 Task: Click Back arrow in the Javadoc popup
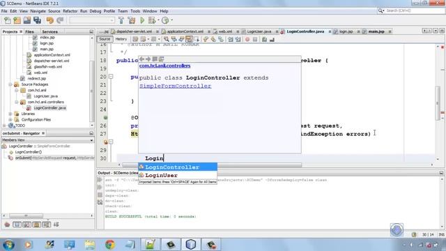click(x=141, y=59)
